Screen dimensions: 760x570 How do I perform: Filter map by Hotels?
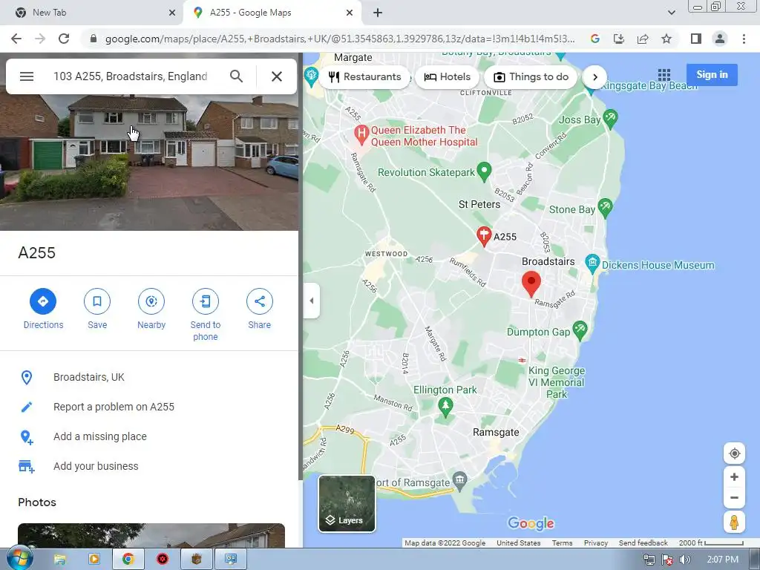pyautogui.click(x=447, y=77)
